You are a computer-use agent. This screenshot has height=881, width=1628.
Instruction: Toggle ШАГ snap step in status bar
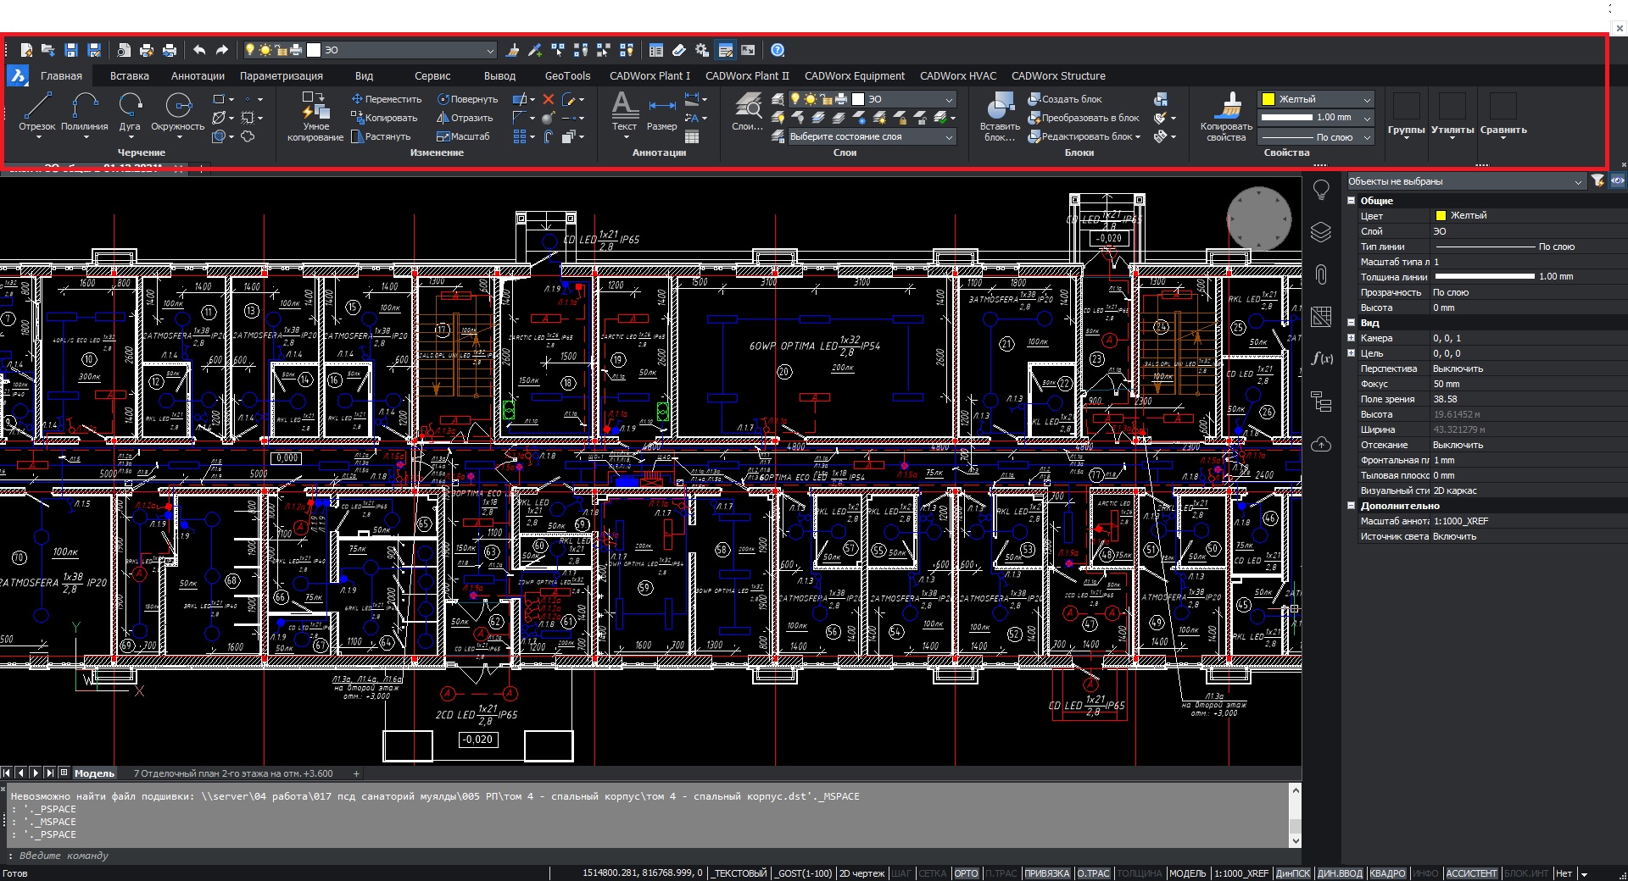coord(900,873)
